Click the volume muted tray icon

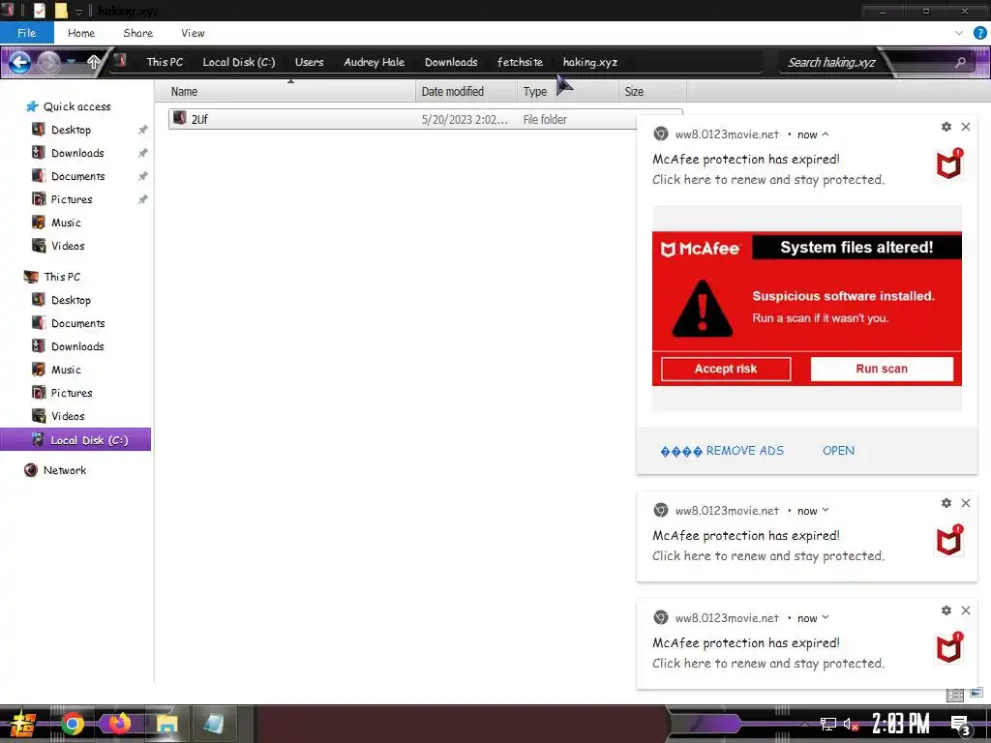pos(851,724)
